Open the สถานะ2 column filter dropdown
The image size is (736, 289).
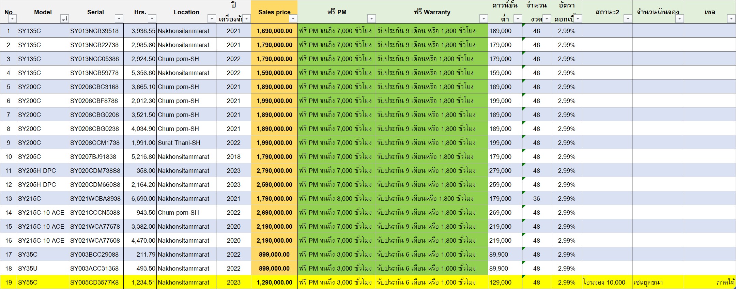[x=628, y=19]
